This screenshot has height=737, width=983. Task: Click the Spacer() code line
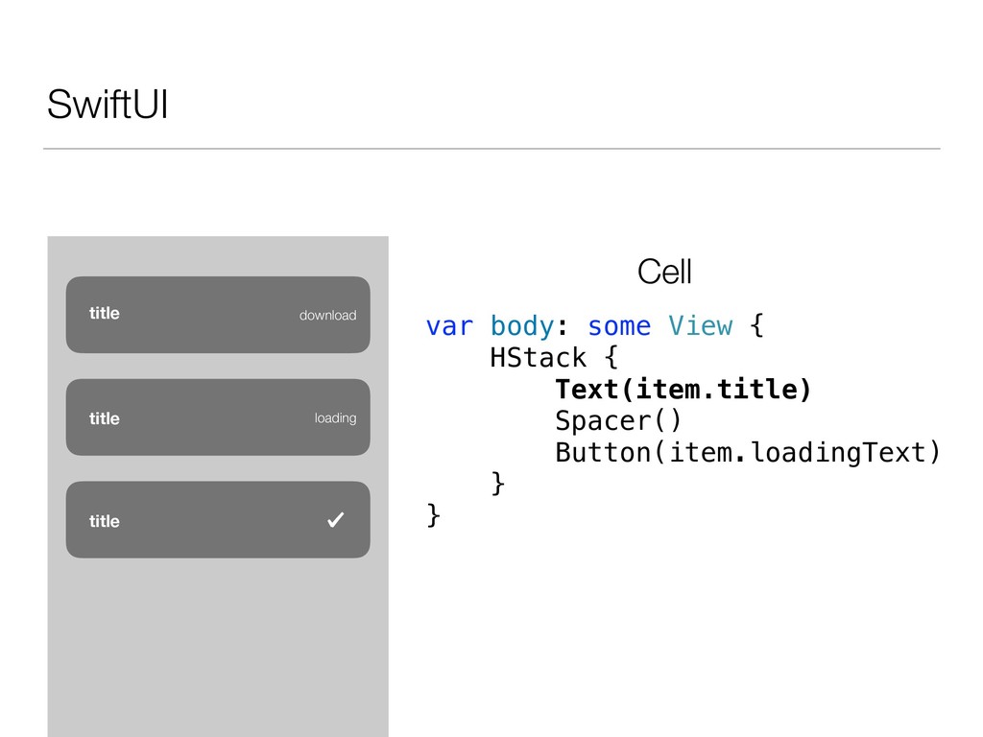click(618, 420)
